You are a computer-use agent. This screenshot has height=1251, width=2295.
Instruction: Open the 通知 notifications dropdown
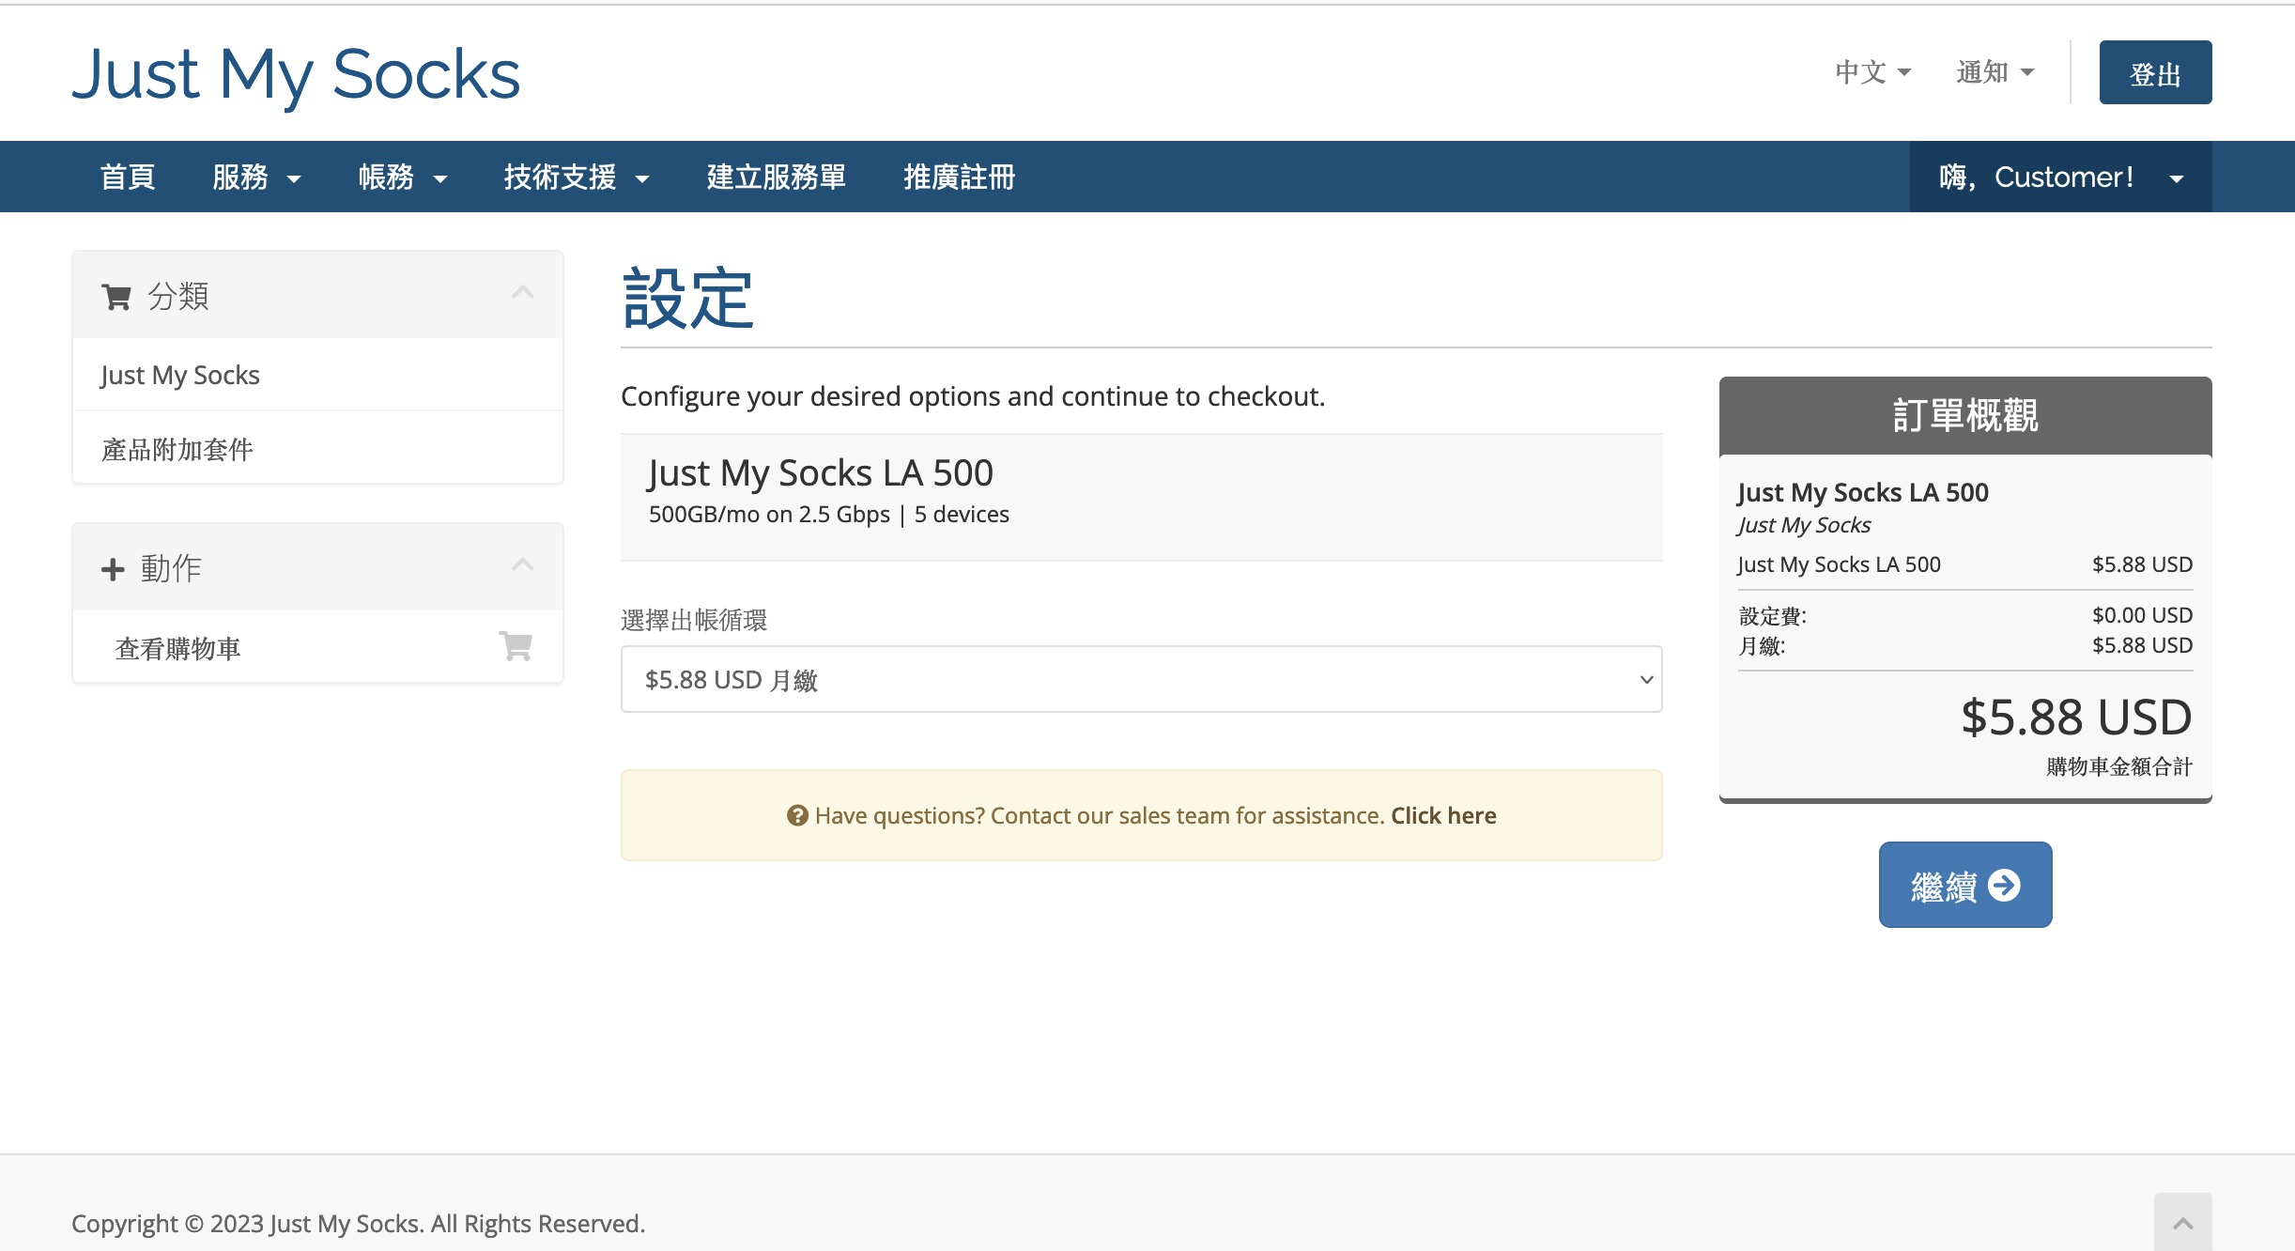tap(1994, 71)
